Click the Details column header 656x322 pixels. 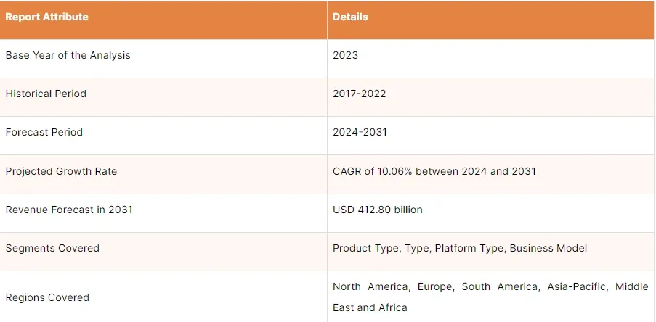point(350,17)
